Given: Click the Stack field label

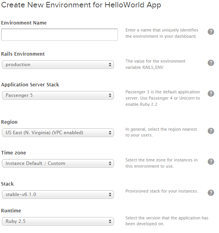Looking at the screenshot, I should (x=7, y=184).
